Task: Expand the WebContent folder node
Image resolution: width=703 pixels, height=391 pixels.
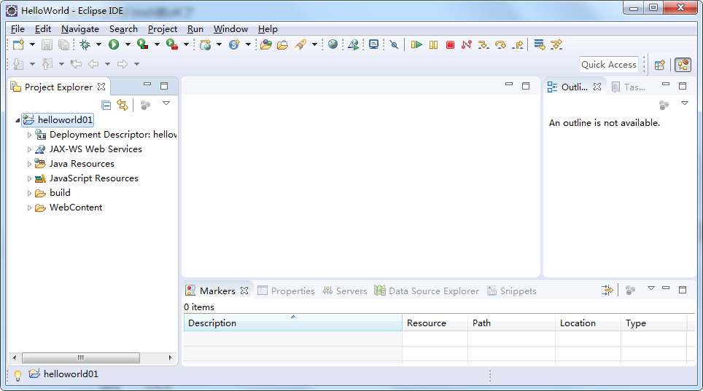Action: click(x=29, y=208)
